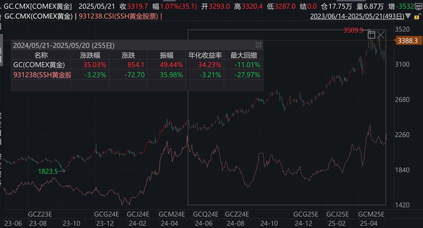The height and width of the screenshot is (228, 423).
Task: Click the 3520 price axis label
Action: coord(402,29)
